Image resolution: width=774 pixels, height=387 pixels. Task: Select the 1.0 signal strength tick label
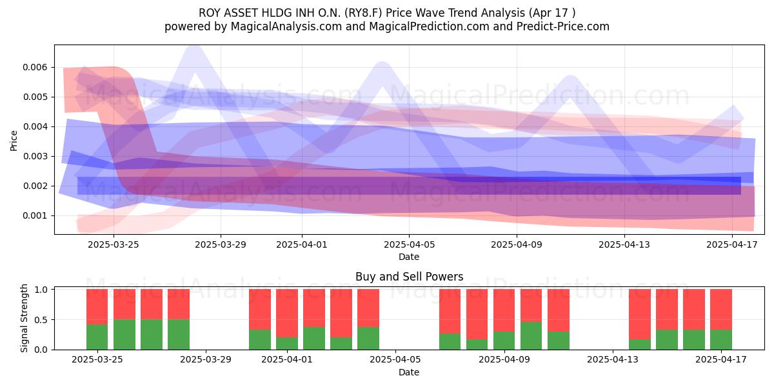click(x=42, y=290)
